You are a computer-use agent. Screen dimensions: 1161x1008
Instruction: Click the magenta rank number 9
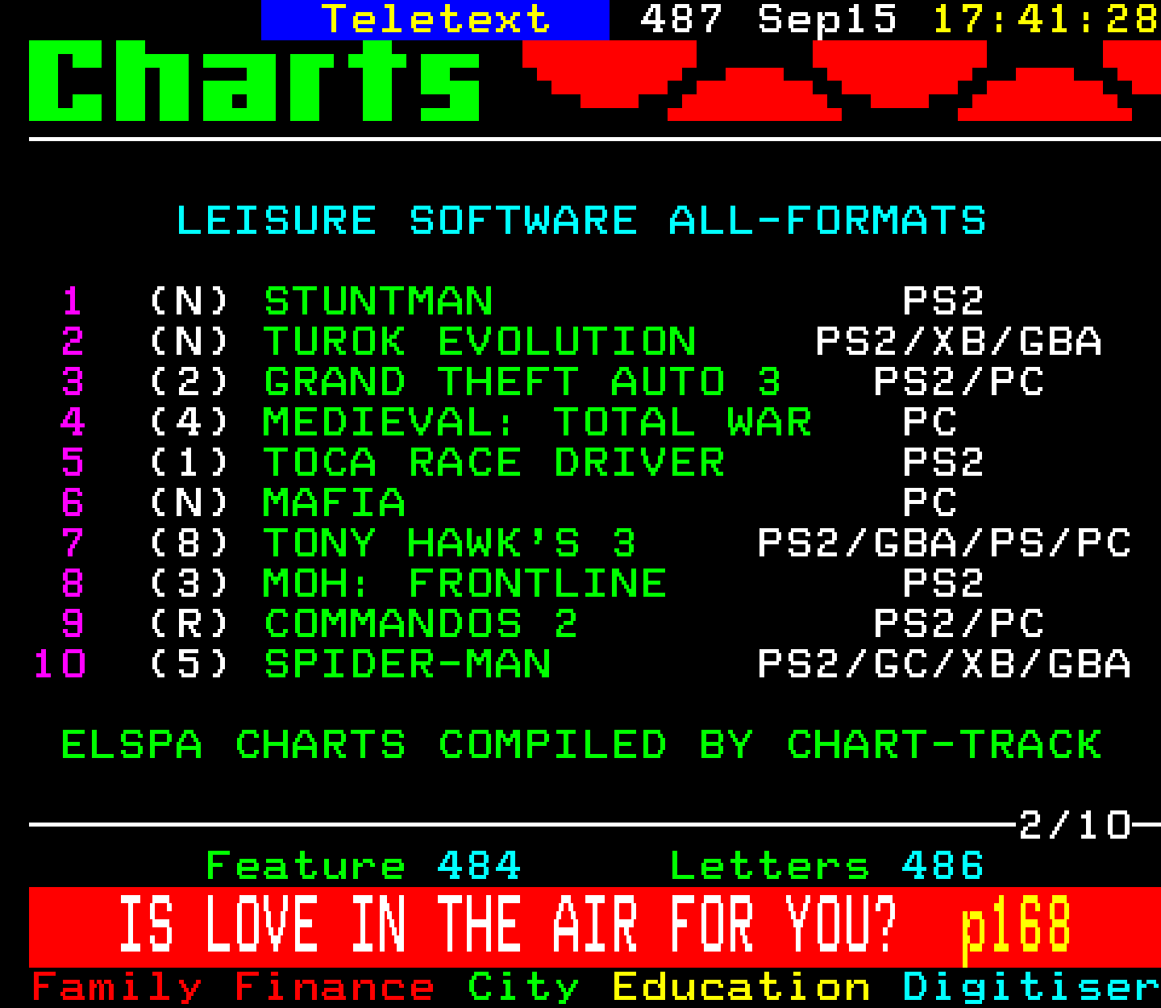(73, 624)
